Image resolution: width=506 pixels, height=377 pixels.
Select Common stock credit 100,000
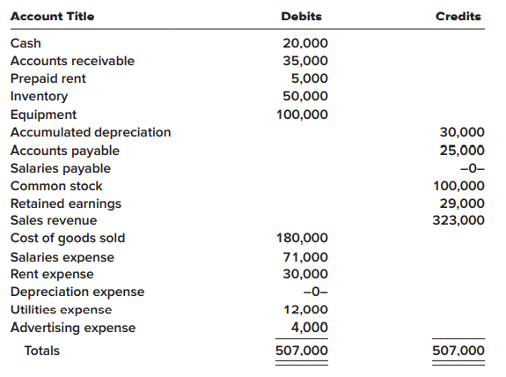coord(458,186)
